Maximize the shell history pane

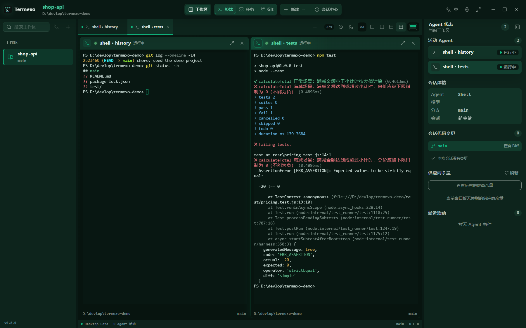click(x=232, y=43)
